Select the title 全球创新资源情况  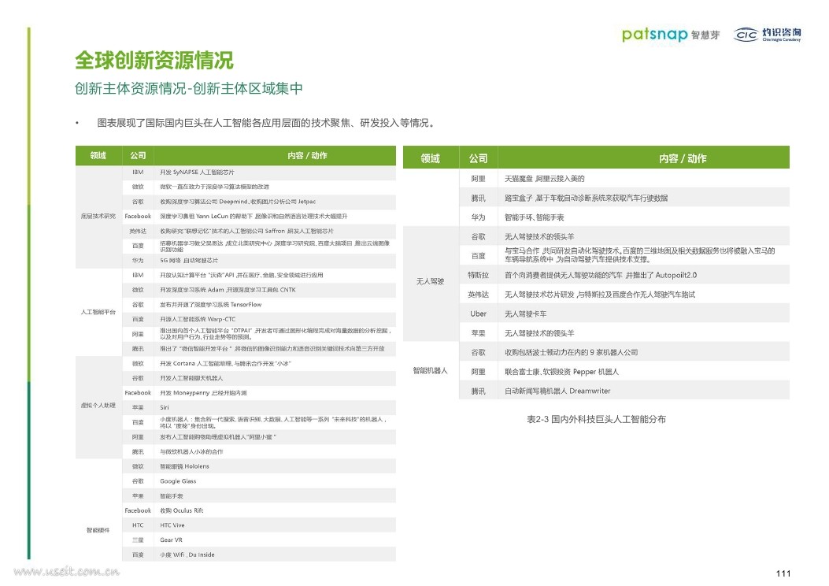(x=154, y=61)
